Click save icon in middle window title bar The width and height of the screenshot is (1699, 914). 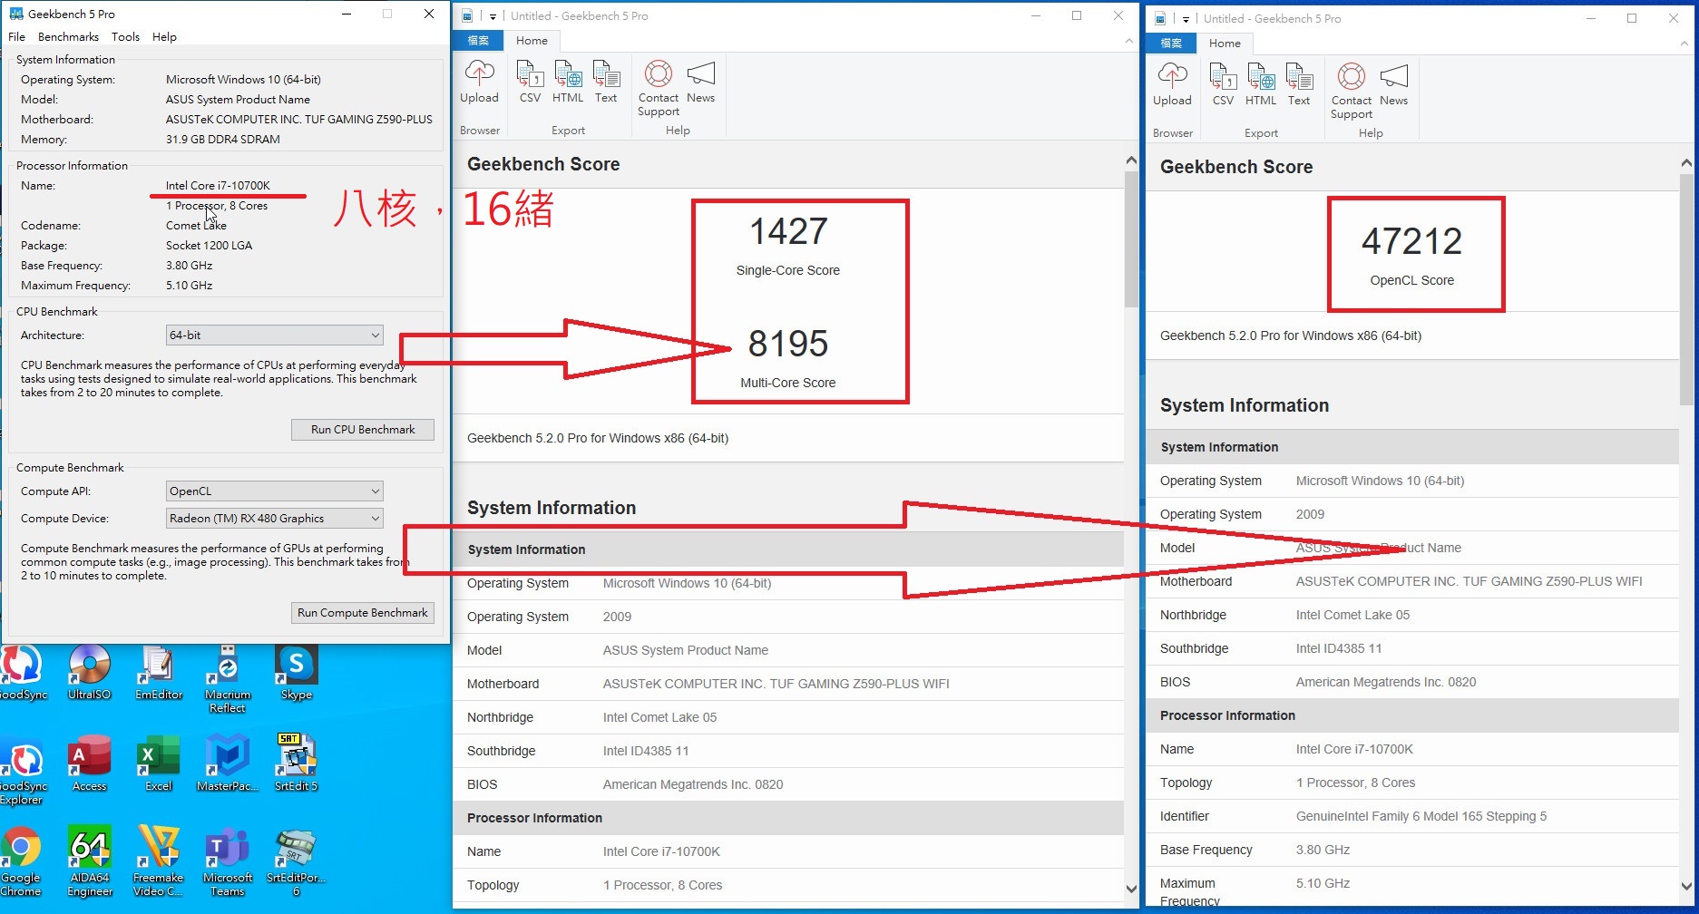point(467,15)
